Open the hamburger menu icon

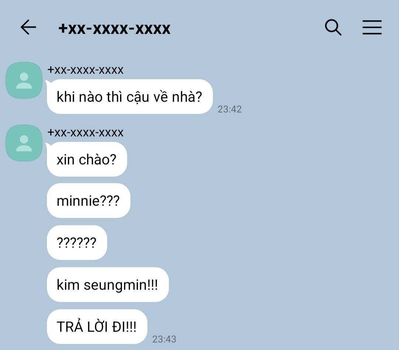(x=372, y=27)
